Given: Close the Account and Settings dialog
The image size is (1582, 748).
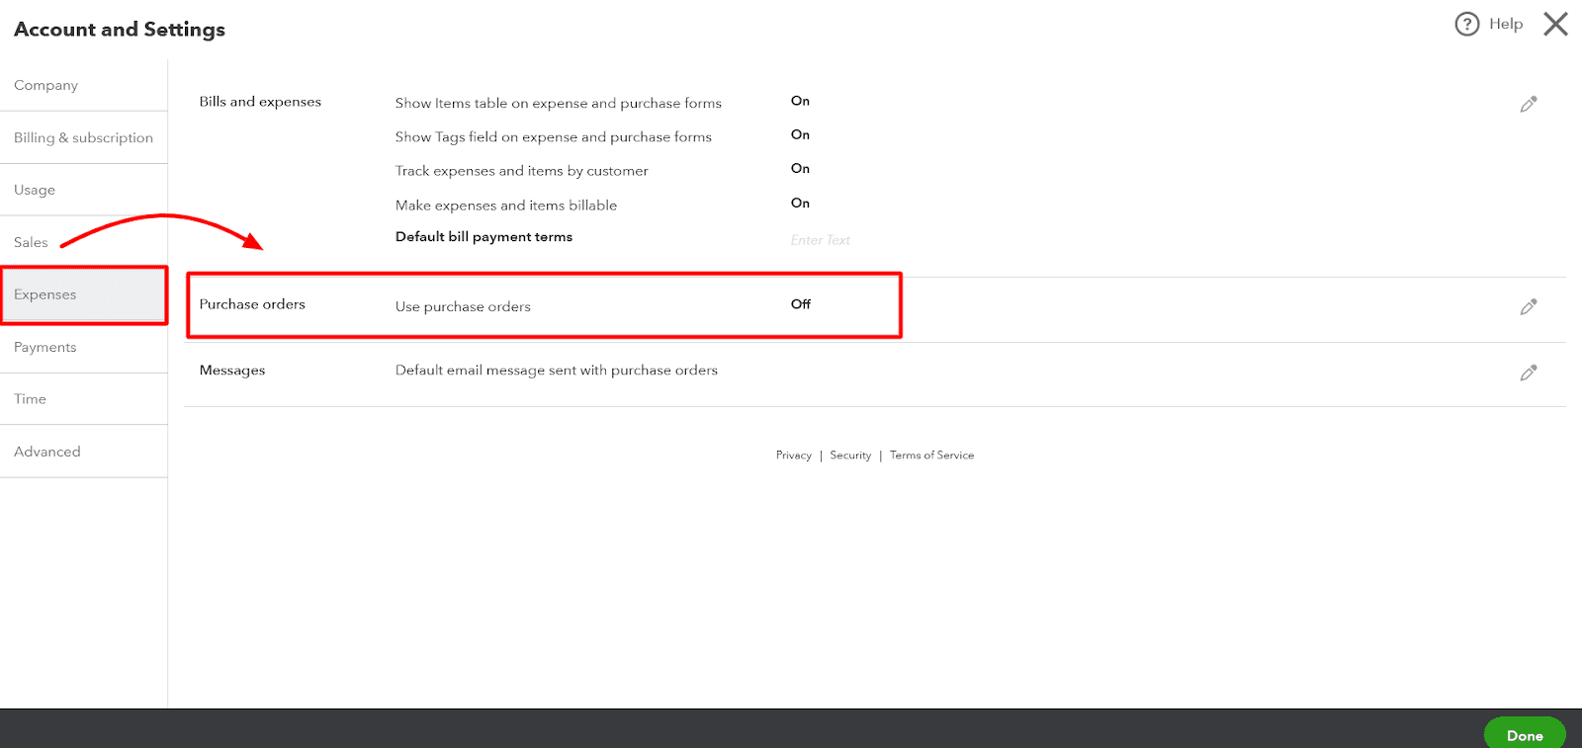Looking at the screenshot, I should pyautogui.click(x=1556, y=24).
